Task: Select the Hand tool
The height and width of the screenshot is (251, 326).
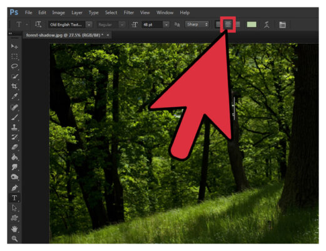Action: pos(14,229)
